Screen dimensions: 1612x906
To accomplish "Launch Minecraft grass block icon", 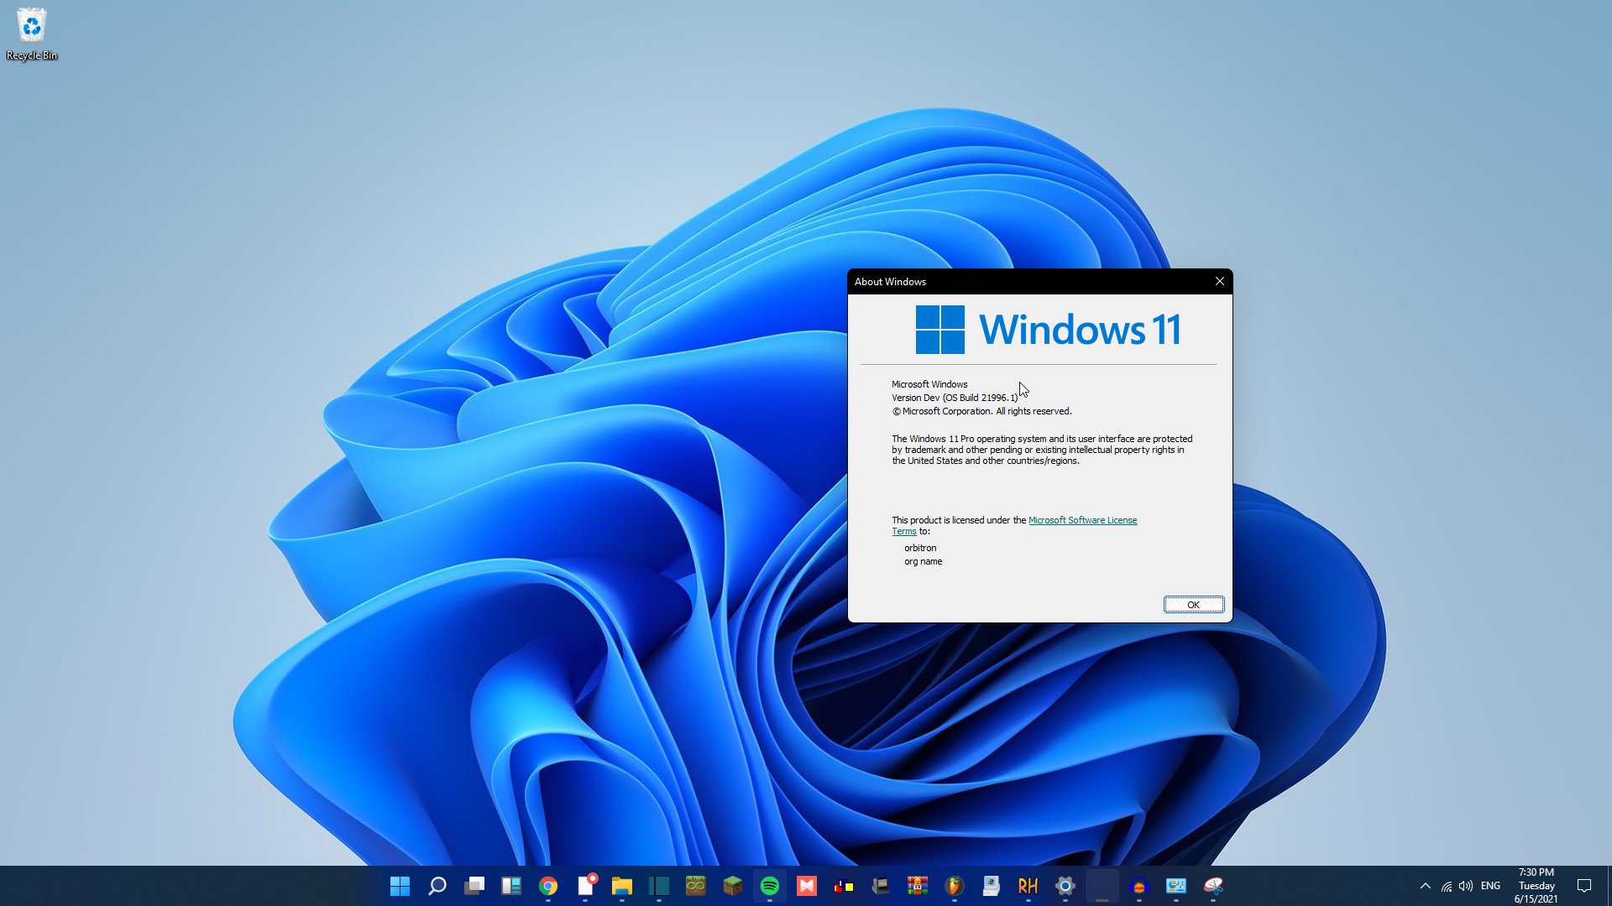I will pos(733,886).
